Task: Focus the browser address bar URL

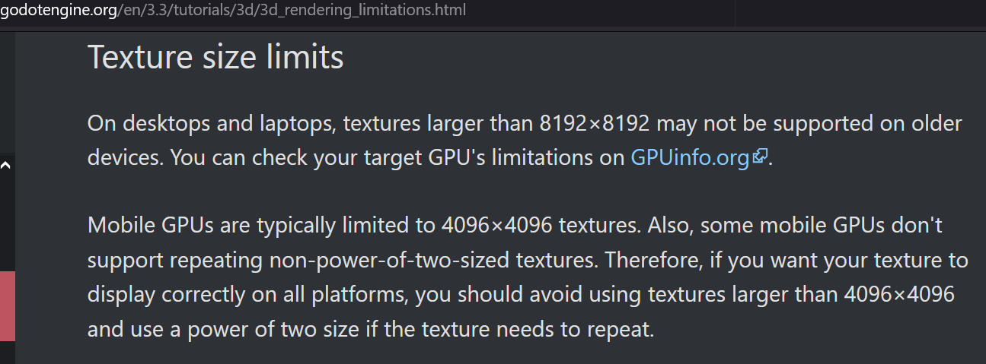Action: [x=233, y=11]
